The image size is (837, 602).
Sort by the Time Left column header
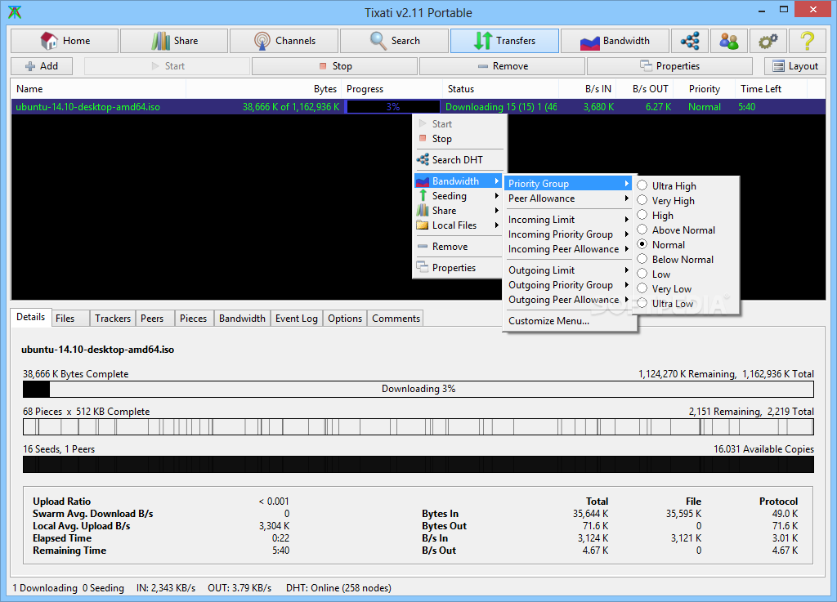pos(771,89)
